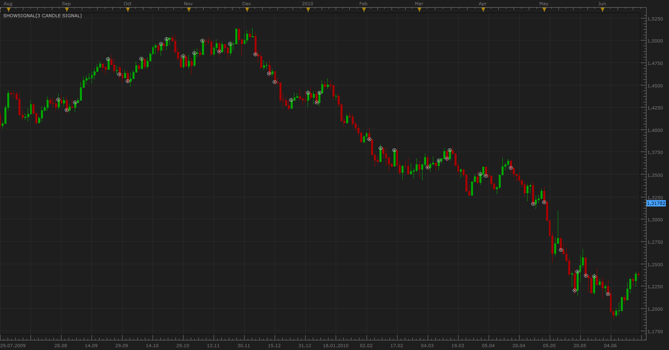Image resolution: width=669 pixels, height=350 pixels.
Task: Select the 1,1750 price level label
Action: (655, 332)
